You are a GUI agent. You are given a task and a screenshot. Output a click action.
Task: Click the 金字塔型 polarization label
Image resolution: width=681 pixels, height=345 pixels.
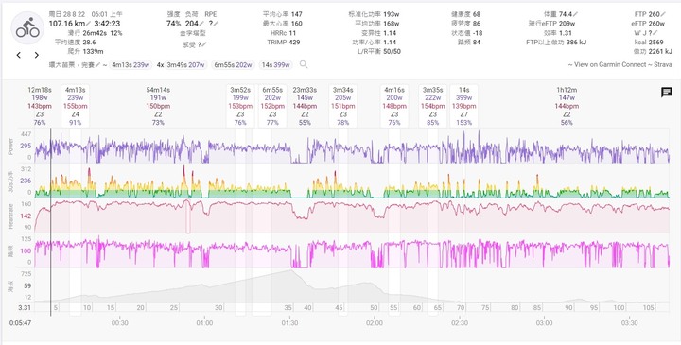[x=193, y=33]
